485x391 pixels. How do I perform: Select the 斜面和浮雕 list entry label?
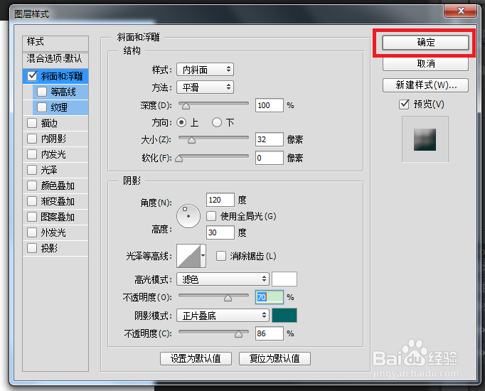click(62, 76)
